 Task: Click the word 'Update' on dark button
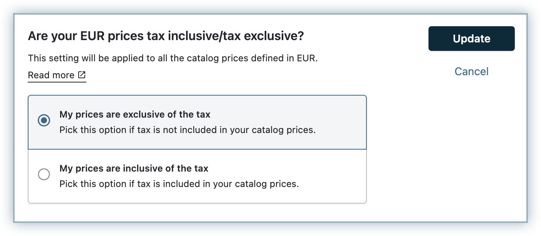tap(471, 39)
